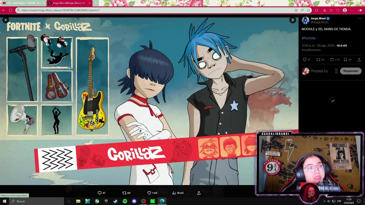Repost icon with 94 under the photo
The height and width of the screenshot is (205, 365).
click(x=124, y=193)
